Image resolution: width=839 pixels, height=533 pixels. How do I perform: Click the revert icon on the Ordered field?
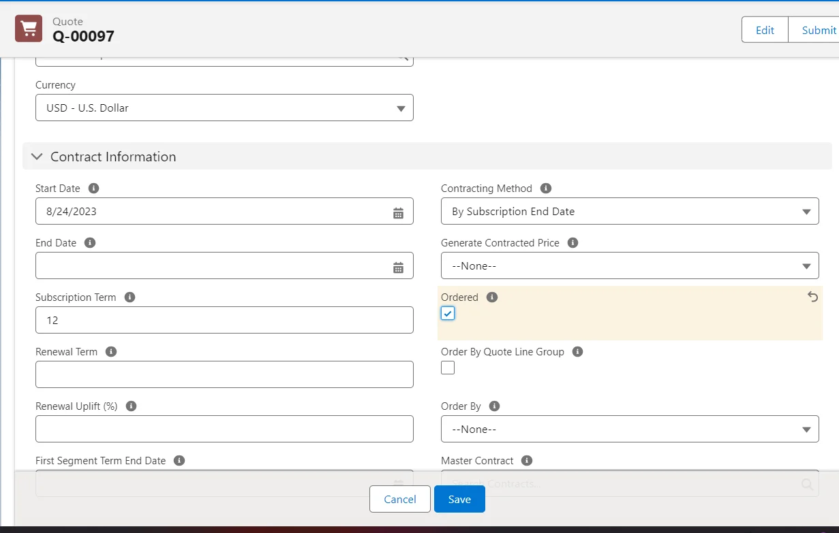[812, 297]
